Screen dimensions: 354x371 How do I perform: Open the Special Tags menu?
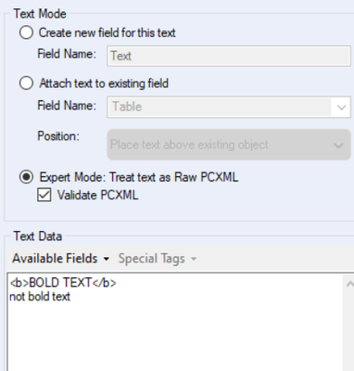click(158, 259)
